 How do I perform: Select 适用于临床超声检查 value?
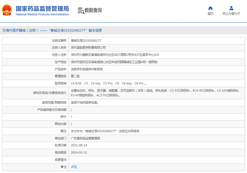[85, 102]
